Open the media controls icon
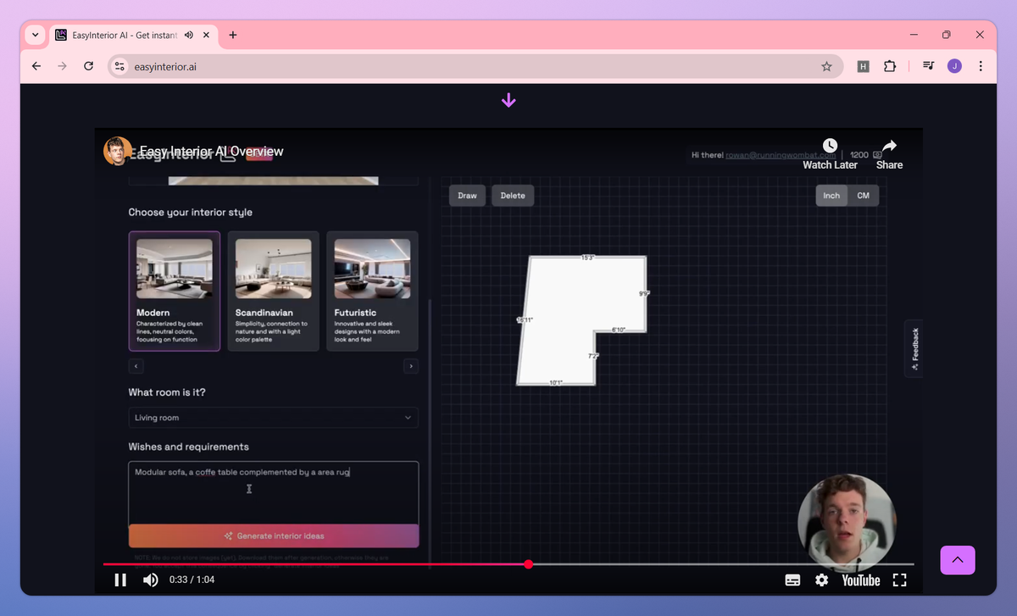 [x=929, y=66]
